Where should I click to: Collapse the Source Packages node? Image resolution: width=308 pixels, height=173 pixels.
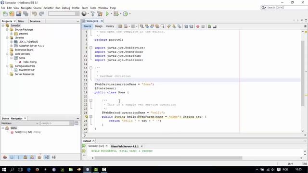point(7,30)
